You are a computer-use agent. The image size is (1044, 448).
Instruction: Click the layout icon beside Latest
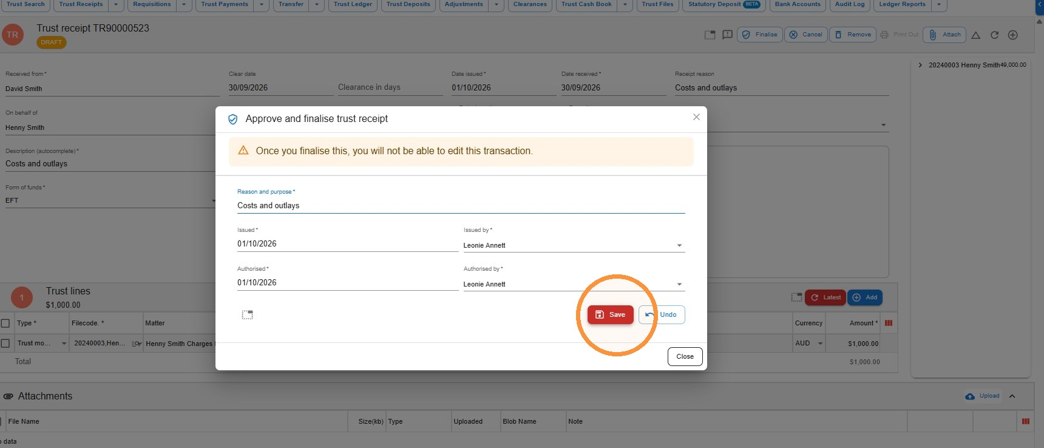coord(796,297)
